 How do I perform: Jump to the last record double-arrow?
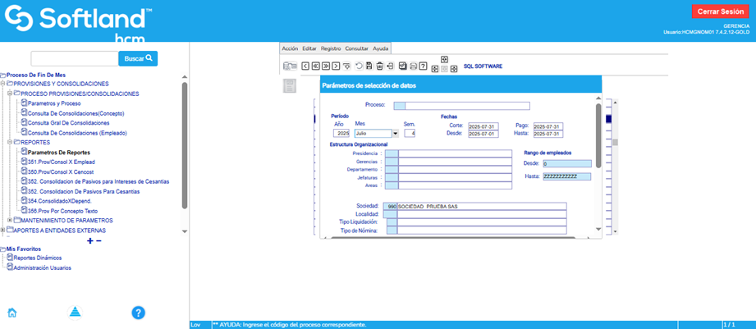[325, 66]
